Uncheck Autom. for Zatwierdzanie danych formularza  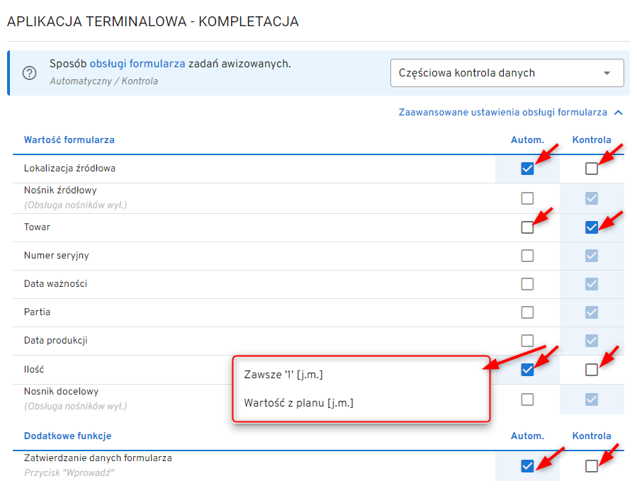[x=527, y=465]
